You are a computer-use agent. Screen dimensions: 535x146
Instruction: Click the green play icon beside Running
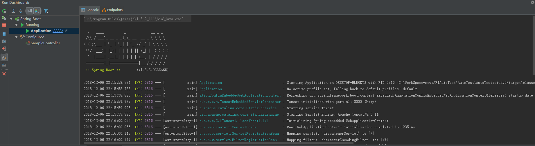pyautogui.click(x=22, y=25)
